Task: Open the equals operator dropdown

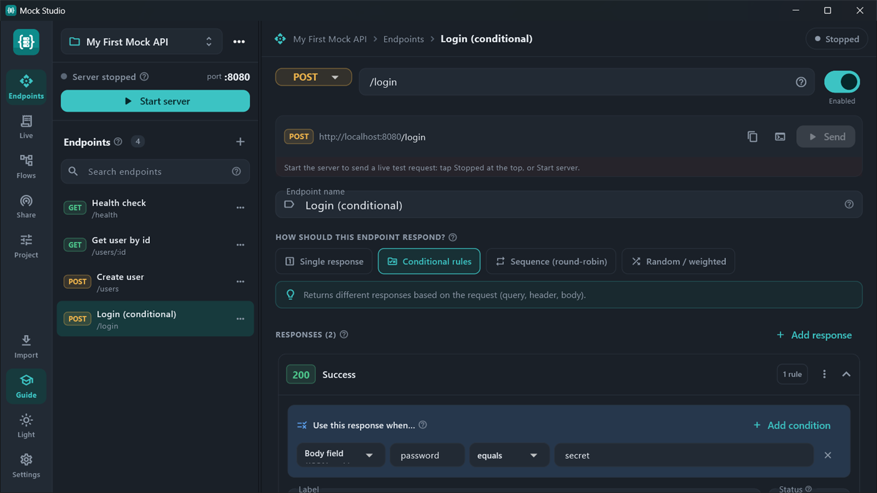Action: tap(508, 455)
